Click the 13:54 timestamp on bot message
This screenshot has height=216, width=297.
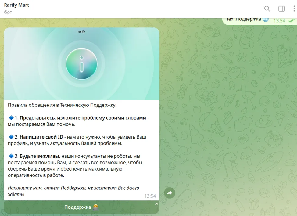pos(150,196)
